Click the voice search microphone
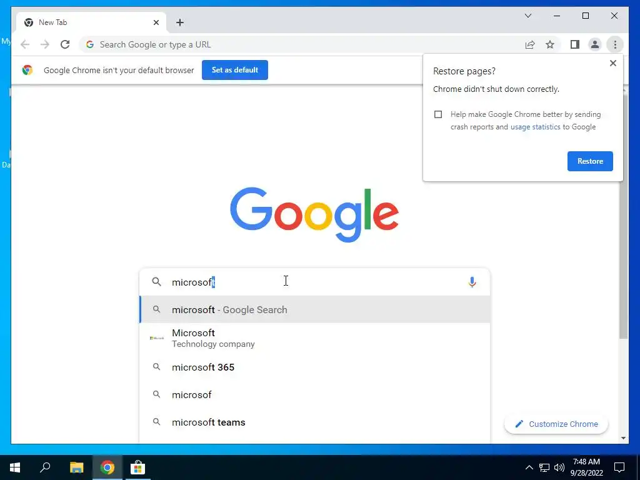 coord(472,282)
